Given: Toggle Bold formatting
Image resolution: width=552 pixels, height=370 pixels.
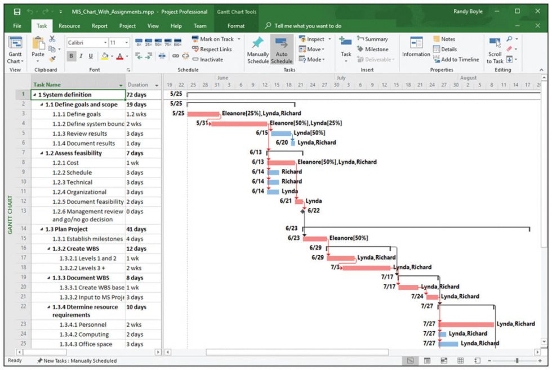Looking at the screenshot, I should tap(72, 56).
